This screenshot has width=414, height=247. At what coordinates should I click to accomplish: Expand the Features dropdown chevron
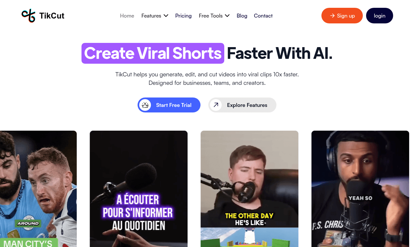click(166, 16)
